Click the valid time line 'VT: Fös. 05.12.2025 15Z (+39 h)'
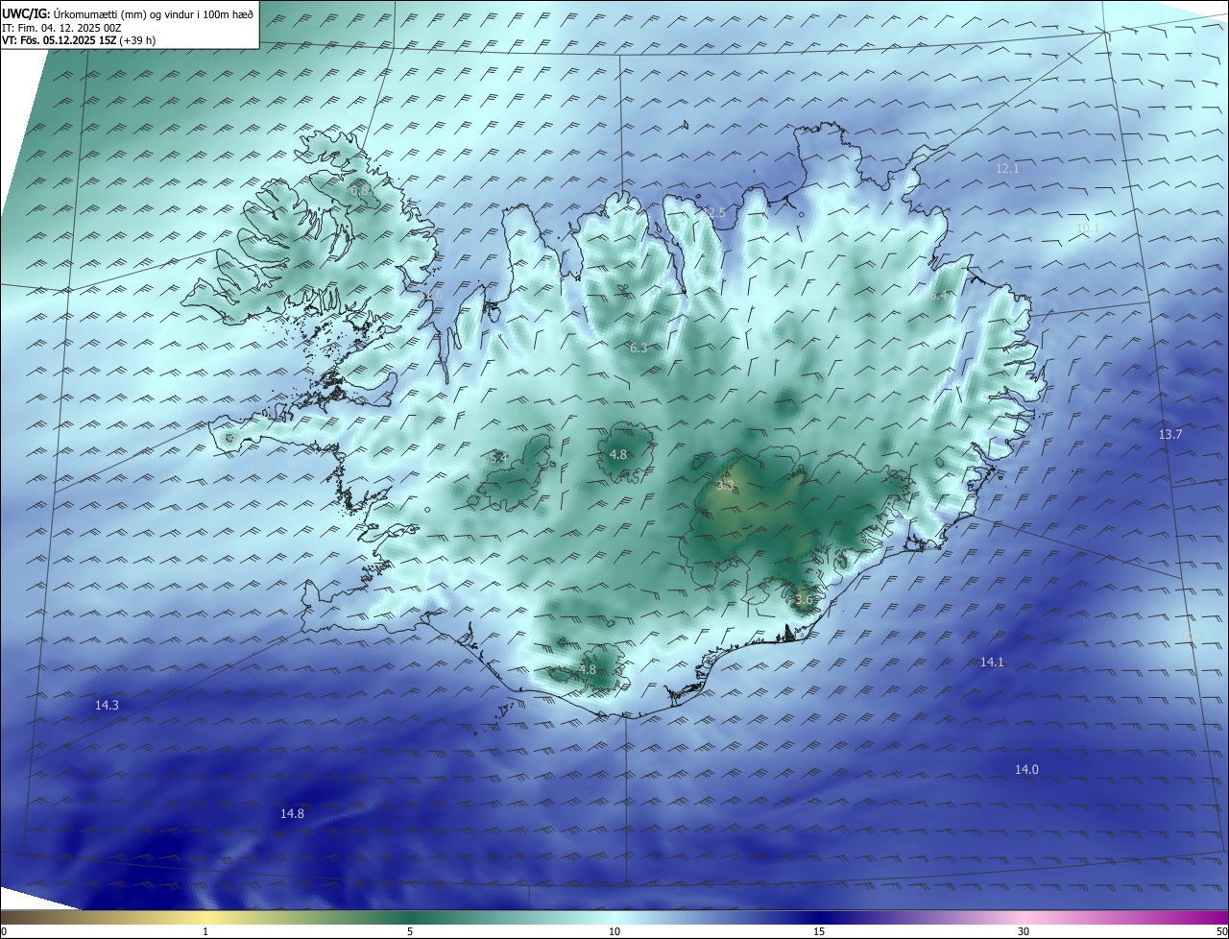The height and width of the screenshot is (939, 1229). (x=79, y=40)
